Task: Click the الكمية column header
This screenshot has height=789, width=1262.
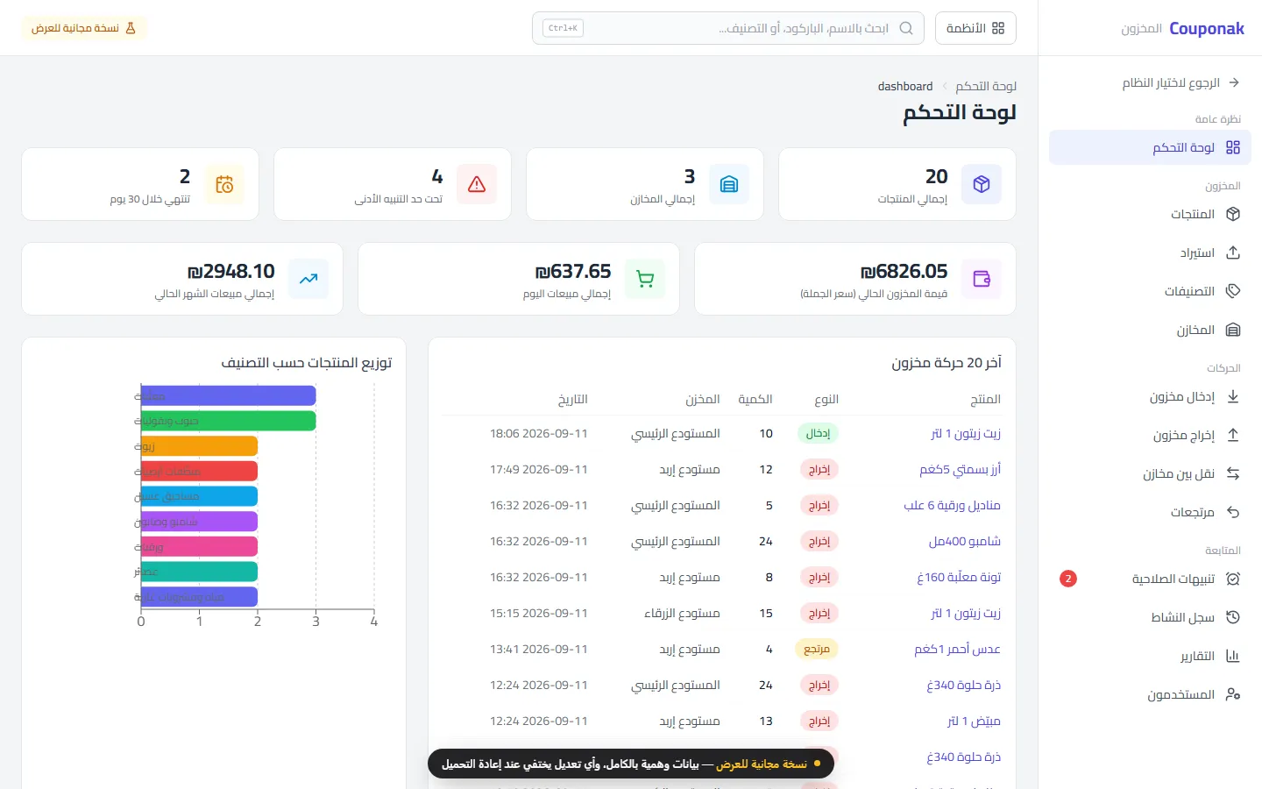Action: tap(755, 399)
